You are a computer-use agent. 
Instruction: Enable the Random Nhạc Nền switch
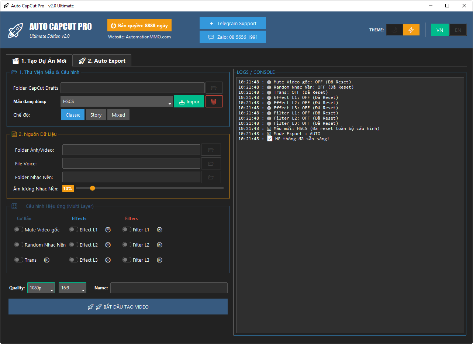pyautogui.click(x=19, y=245)
